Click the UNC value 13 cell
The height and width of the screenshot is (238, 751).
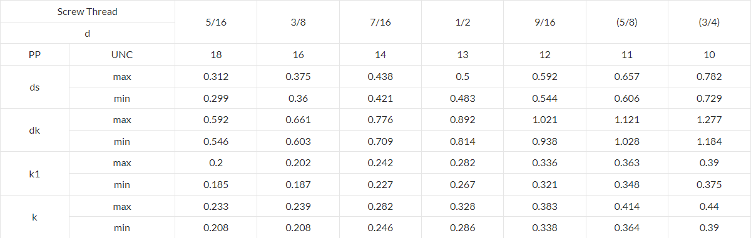462,55
